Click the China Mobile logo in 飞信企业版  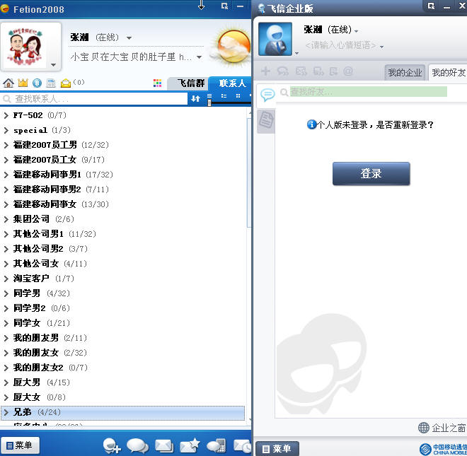click(x=443, y=449)
